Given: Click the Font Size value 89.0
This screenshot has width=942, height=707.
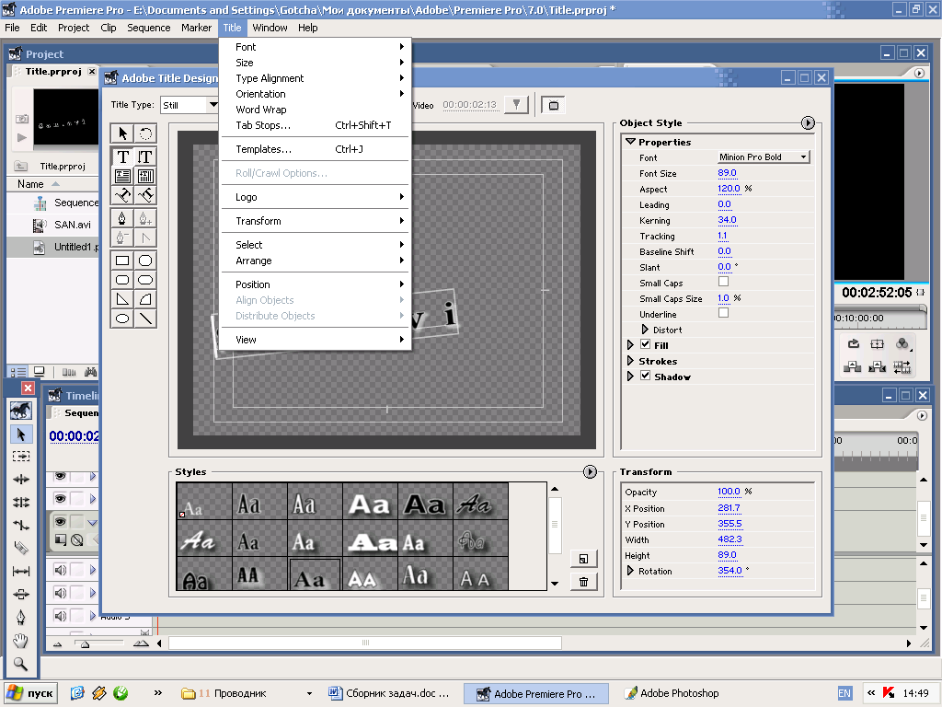Looking at the screenshot, I should pyautogui.click(x=727, y=173).
